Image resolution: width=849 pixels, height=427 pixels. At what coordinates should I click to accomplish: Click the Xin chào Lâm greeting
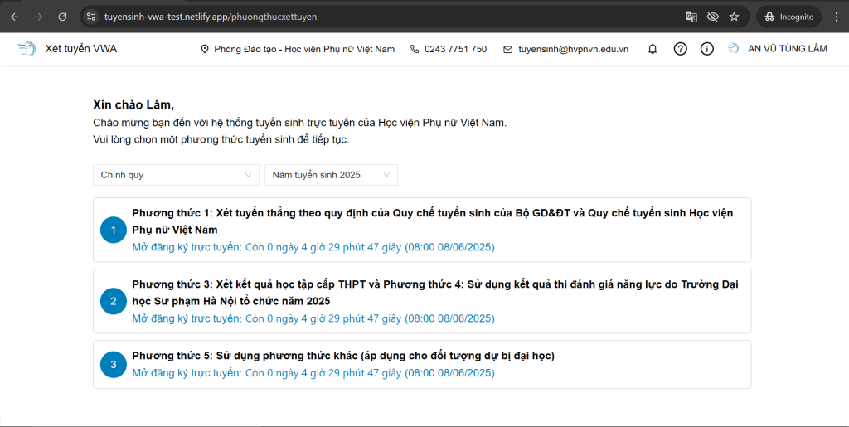click(133, 105)
